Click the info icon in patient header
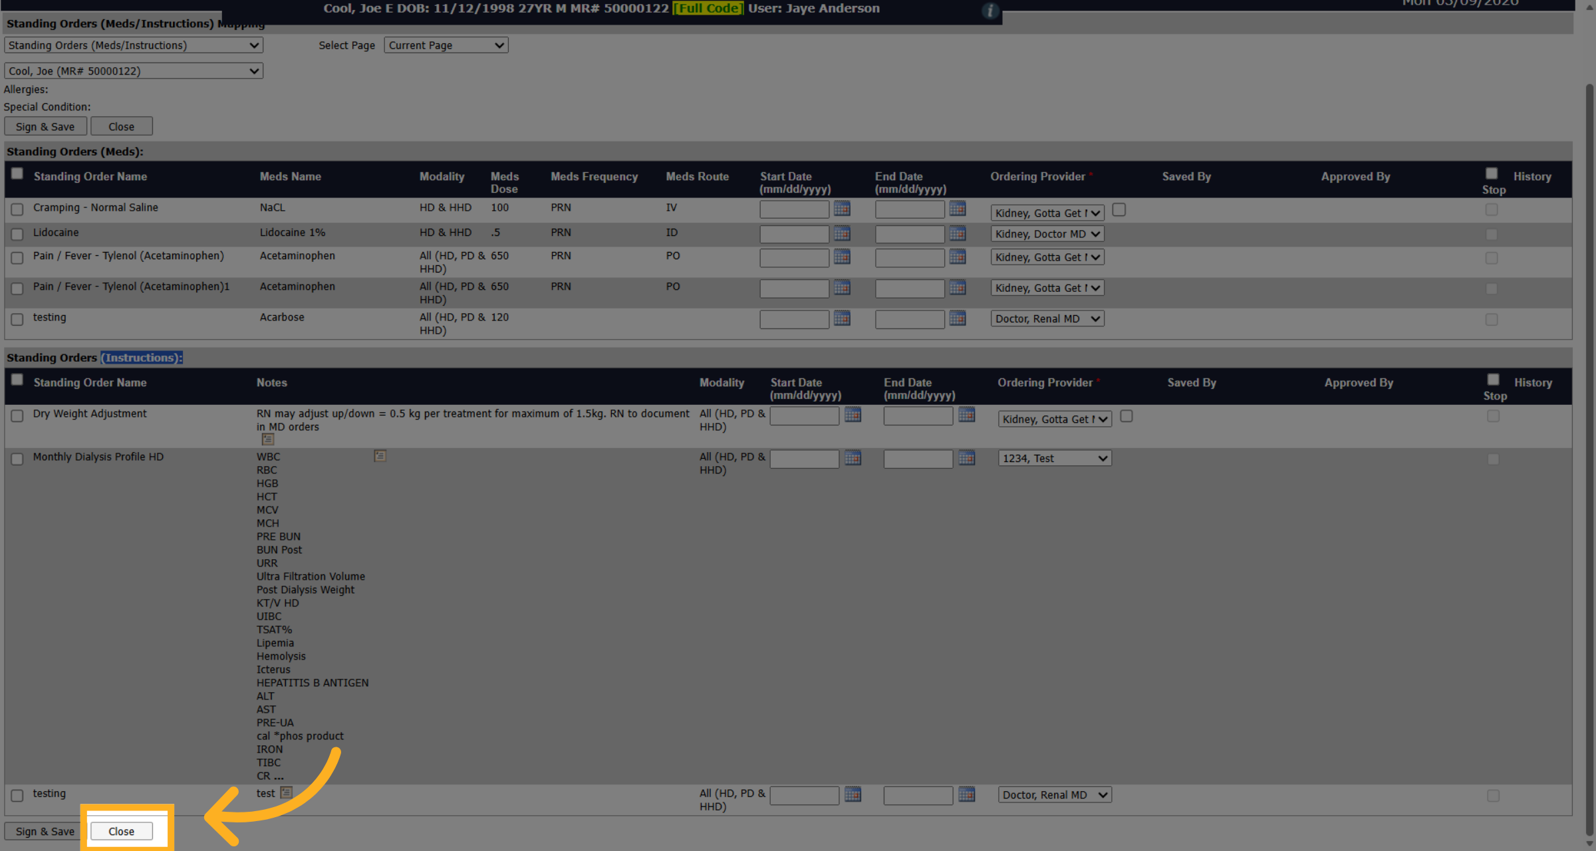The height and width of the screenshot is (851, 1596). click(x=990, y=11)
